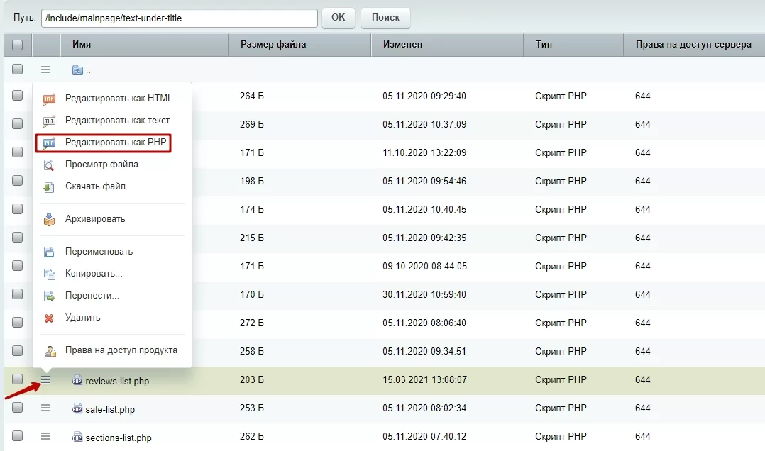Select the reviews-list.php checkbox
This screenshot has height=451, width=765.
pos(18,379)
